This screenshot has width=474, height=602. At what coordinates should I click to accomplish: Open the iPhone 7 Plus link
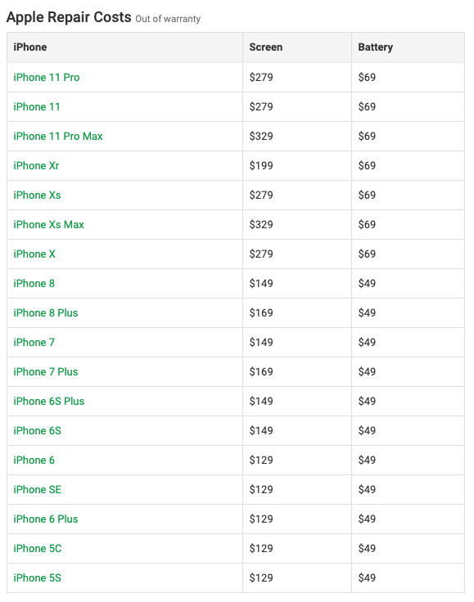coord(46,371)
